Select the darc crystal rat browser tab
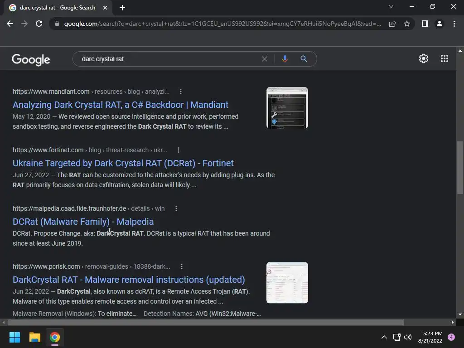464x348 pixels. [58, 8]
